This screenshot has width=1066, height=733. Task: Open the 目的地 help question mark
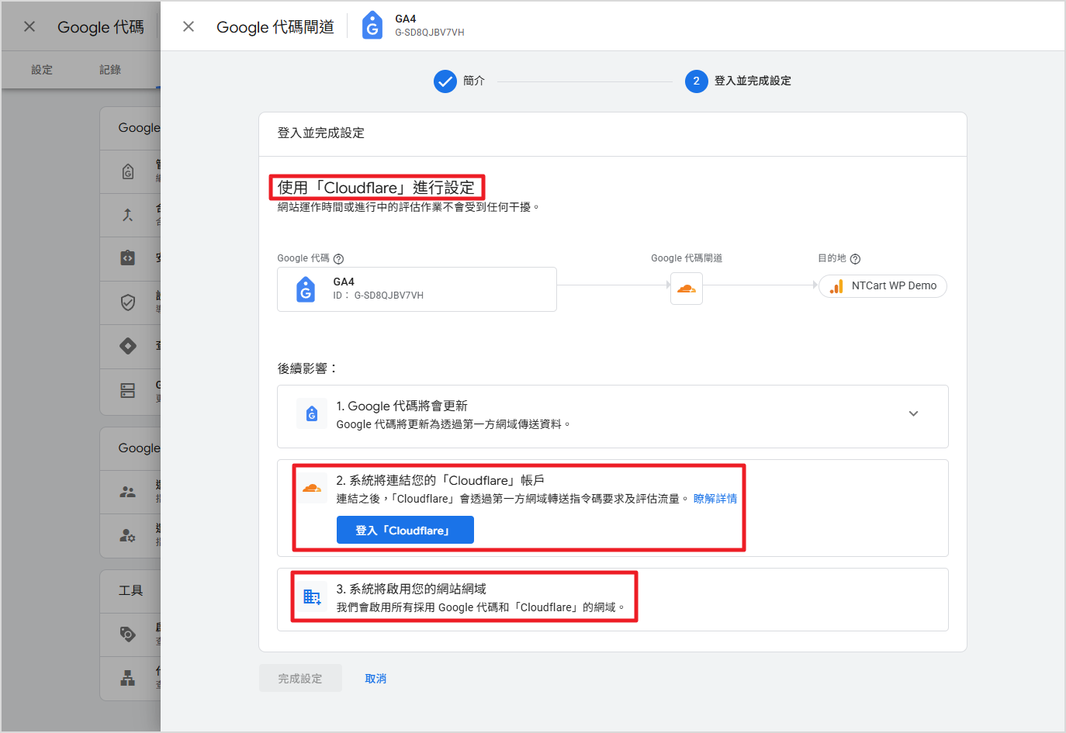[x=855, y=259]
